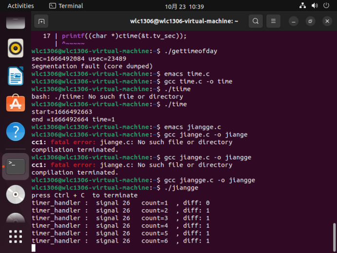Open the Terminal app menu in top bar
This screenshot has height=253, width=337.
click(x=66, y=6)
